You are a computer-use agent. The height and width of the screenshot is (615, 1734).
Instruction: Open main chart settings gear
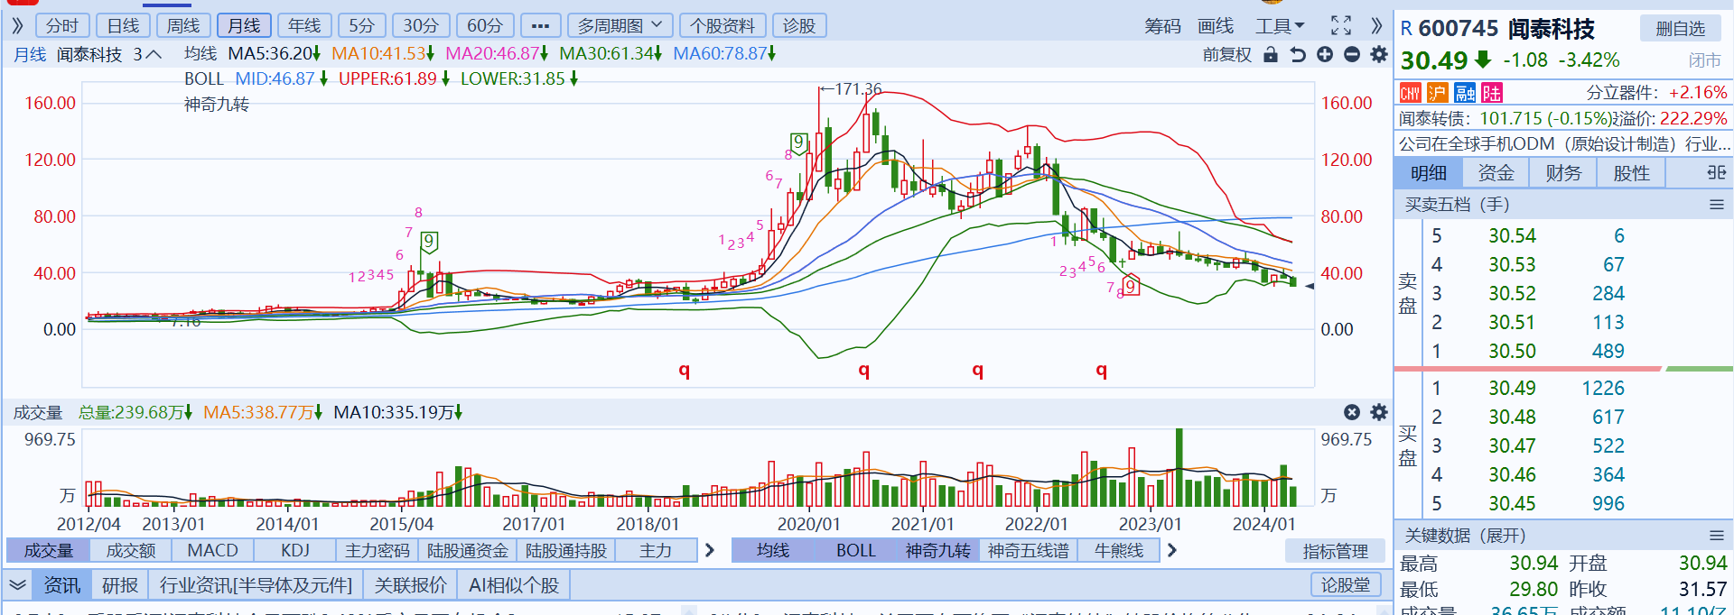pos(1379,55)
